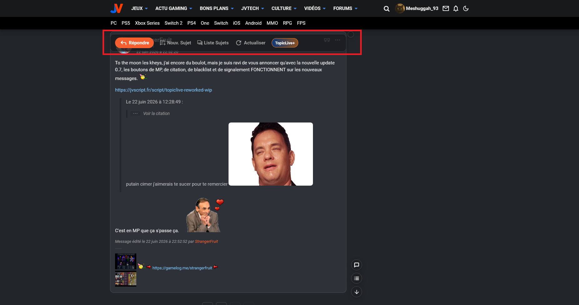The width and height of the screenshot is (579, 305).
Task: Go to the Switch platform page
Action: click(221, 23)
